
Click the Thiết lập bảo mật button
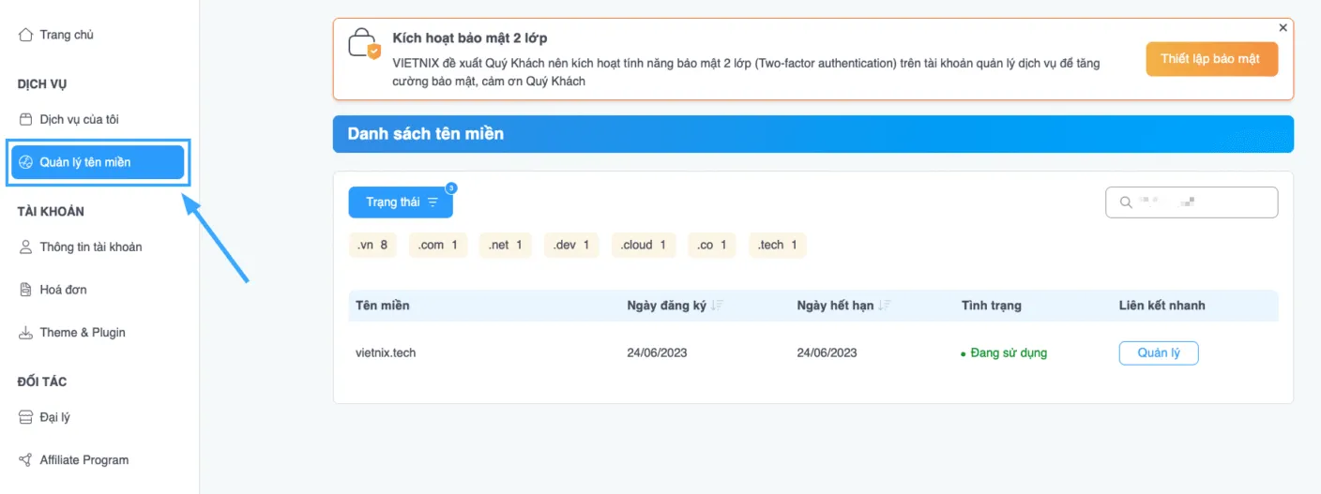click(x=1211, y=59)
